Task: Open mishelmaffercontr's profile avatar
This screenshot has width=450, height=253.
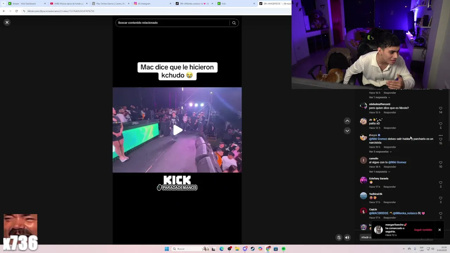Action: pos(364,106)
